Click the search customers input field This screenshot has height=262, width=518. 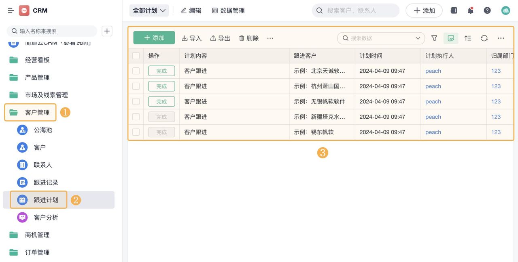pos(356,10)
